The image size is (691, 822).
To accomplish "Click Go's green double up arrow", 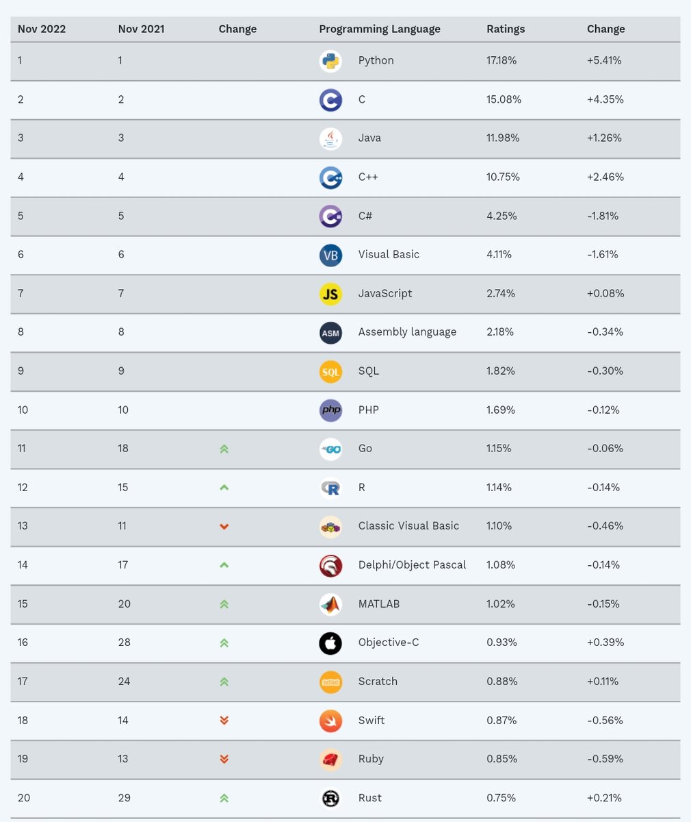I will 224,449.
